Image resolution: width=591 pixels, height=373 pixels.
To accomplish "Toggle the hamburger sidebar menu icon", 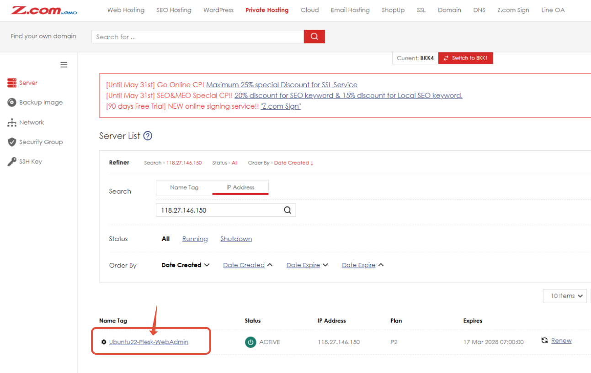I will coord(64,65).
